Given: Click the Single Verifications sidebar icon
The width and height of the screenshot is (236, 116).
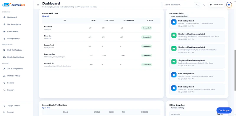Looking at the screenshot, I should pyautogui.click(x=4, y=57).
